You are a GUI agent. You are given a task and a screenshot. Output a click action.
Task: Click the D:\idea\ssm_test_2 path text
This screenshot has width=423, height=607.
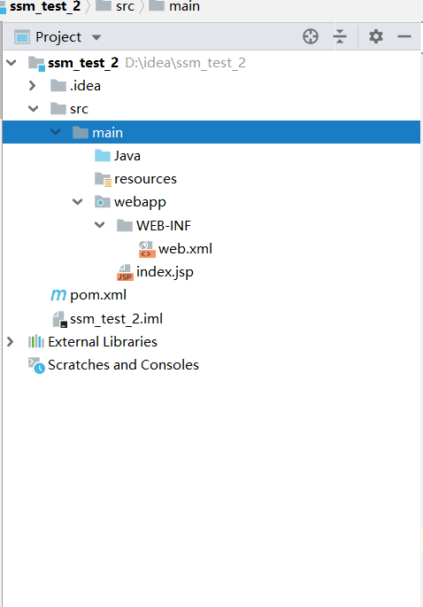click(185, 63)
